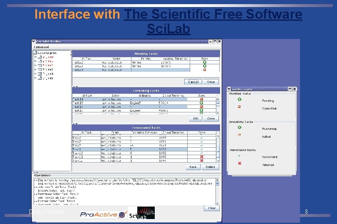Click the Id Engine column header
The image size is (337, 224).
point(144,95)
